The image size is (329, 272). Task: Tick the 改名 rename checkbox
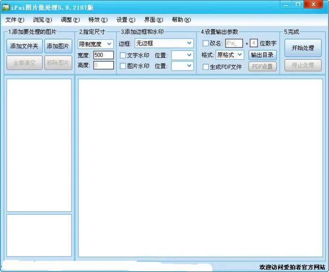tap(205, 43)
